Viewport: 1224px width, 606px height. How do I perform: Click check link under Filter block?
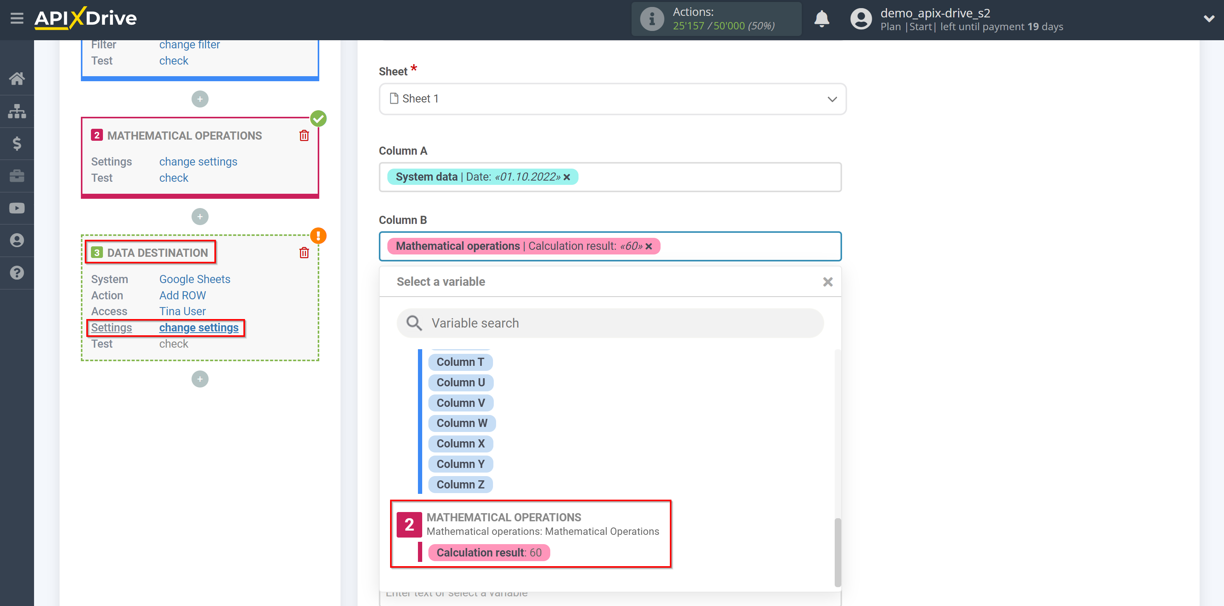[173, 61]
